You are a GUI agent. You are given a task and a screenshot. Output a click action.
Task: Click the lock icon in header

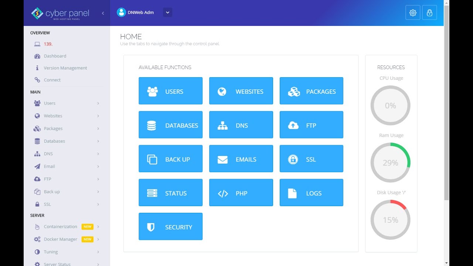point(429,13)
